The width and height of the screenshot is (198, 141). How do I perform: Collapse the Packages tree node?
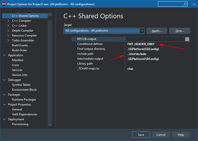4,95
